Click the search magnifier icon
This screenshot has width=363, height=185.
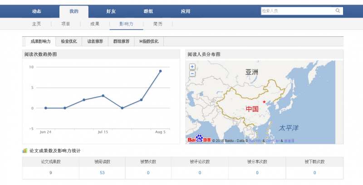point(338,10)
